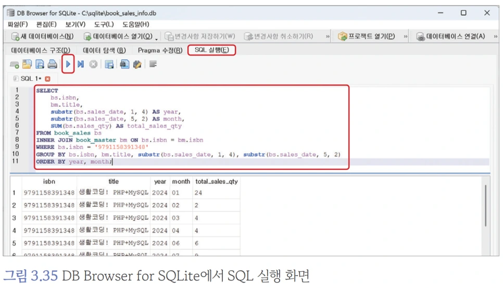Click month cell showing 06
Image resolution: width=503 pixels, height=288 pixels.
181,243
